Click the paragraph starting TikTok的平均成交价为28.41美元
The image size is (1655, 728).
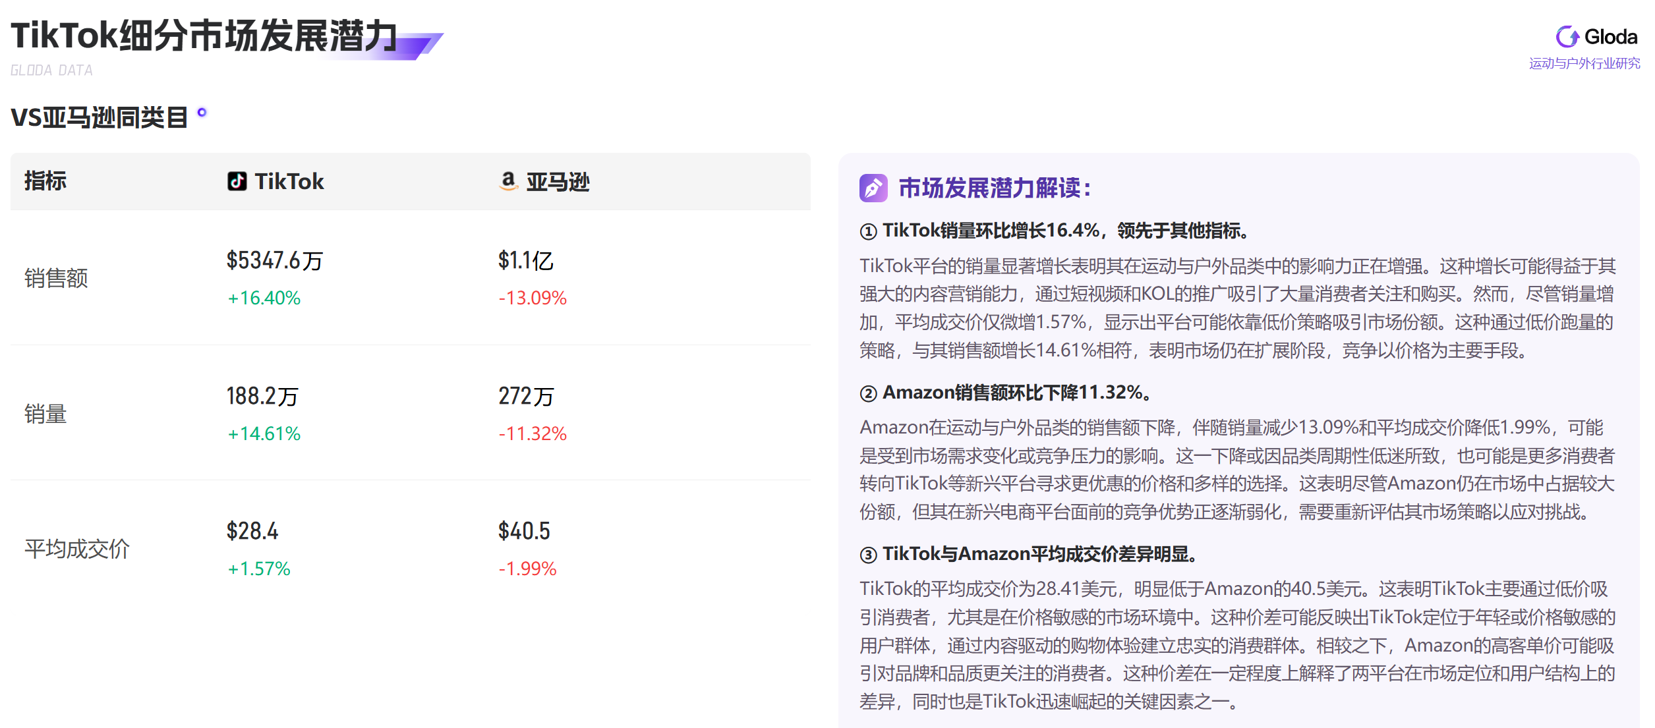1238,645
